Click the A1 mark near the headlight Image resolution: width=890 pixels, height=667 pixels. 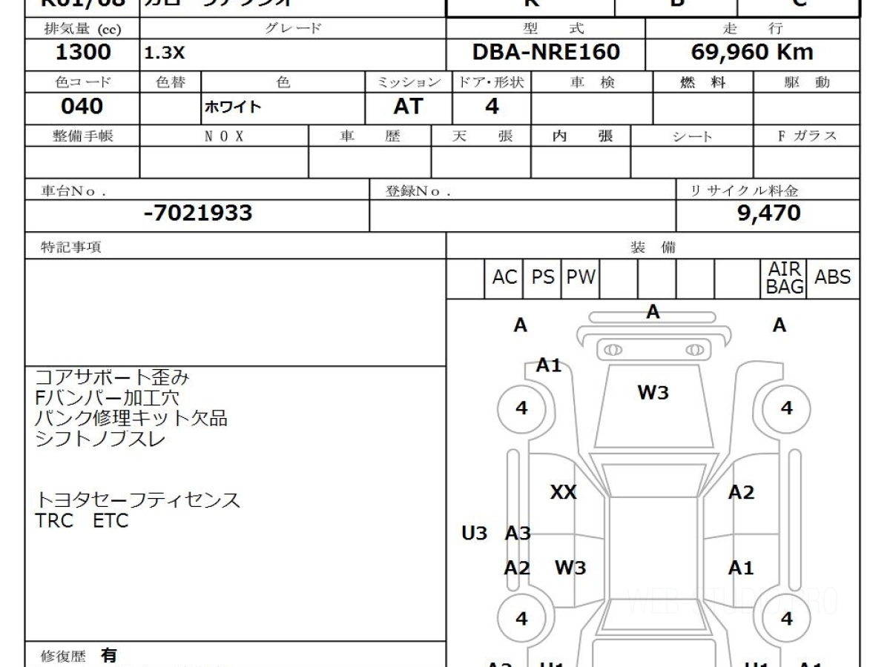coord(549,365)
